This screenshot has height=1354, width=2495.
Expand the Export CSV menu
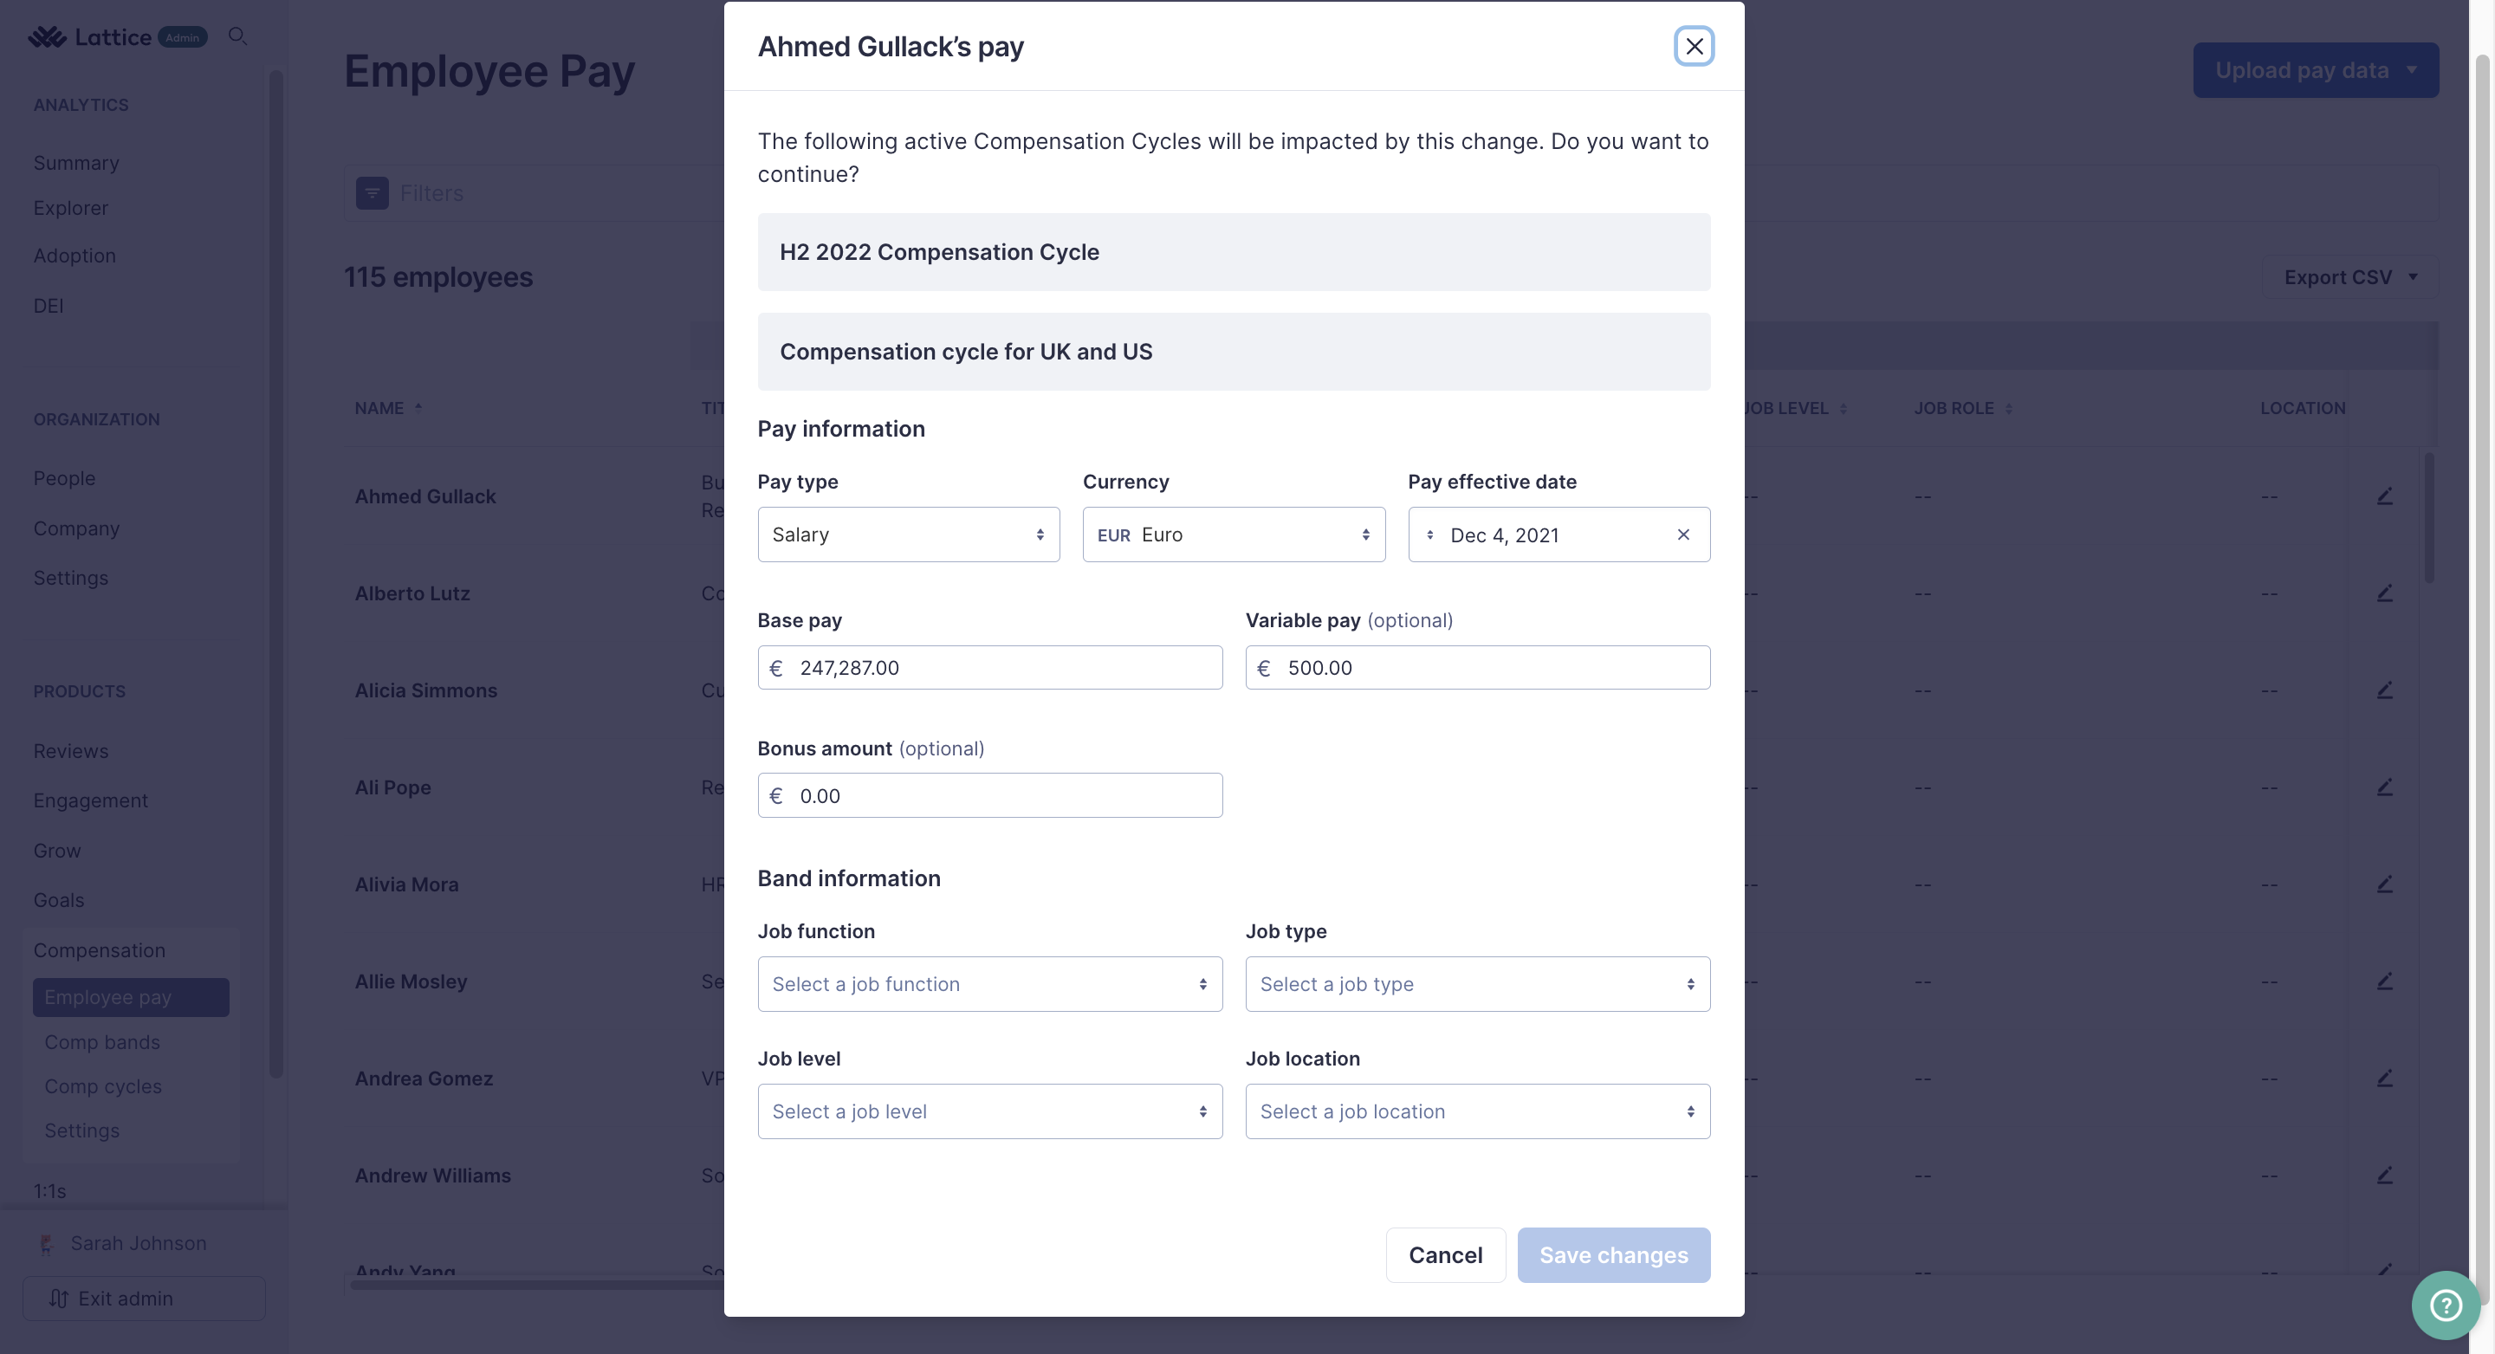(x=2349, y=277)
